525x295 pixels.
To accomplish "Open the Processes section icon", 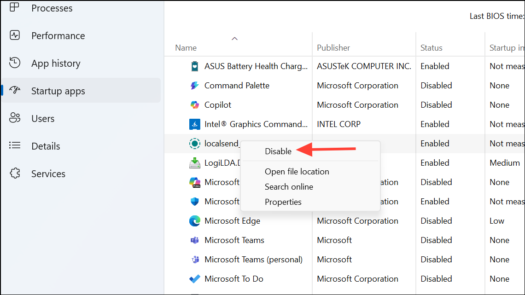I will (14, 7).
